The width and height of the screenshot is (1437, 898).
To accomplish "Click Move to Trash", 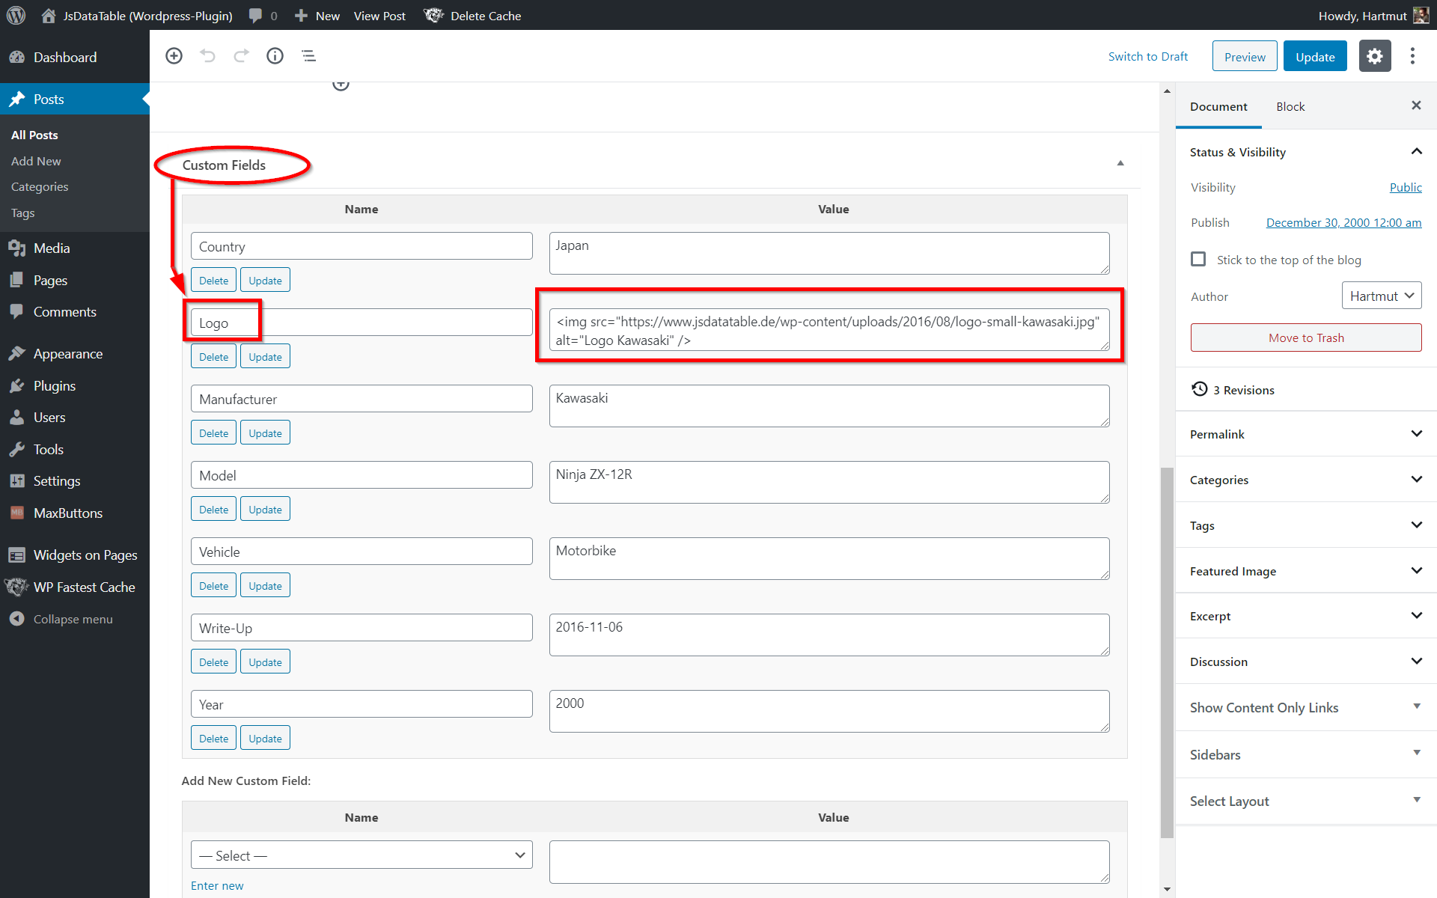I will click(1306, 337).
